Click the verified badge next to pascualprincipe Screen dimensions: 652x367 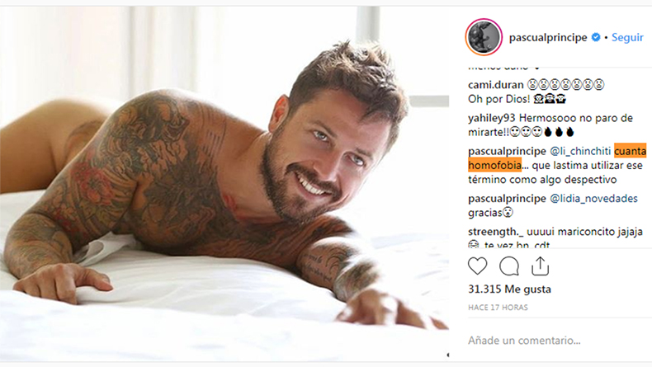point(596,37)
